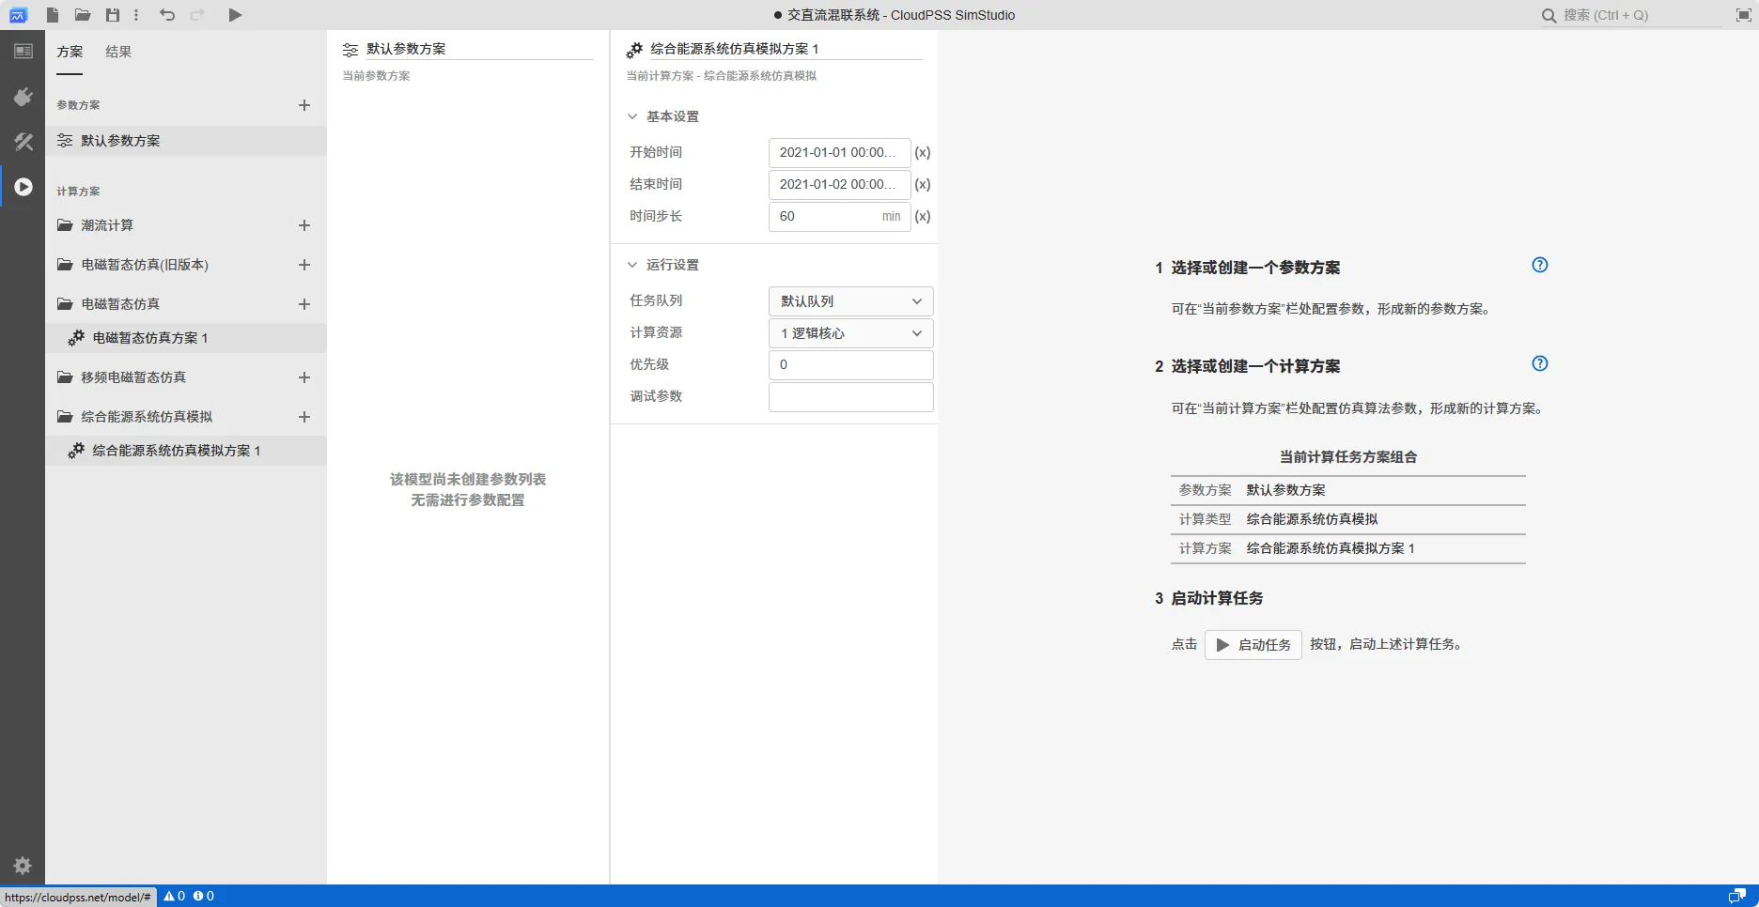1759x907 pixels.
Task: Collapse the 基本设置 section
Action: coord(632,116)
